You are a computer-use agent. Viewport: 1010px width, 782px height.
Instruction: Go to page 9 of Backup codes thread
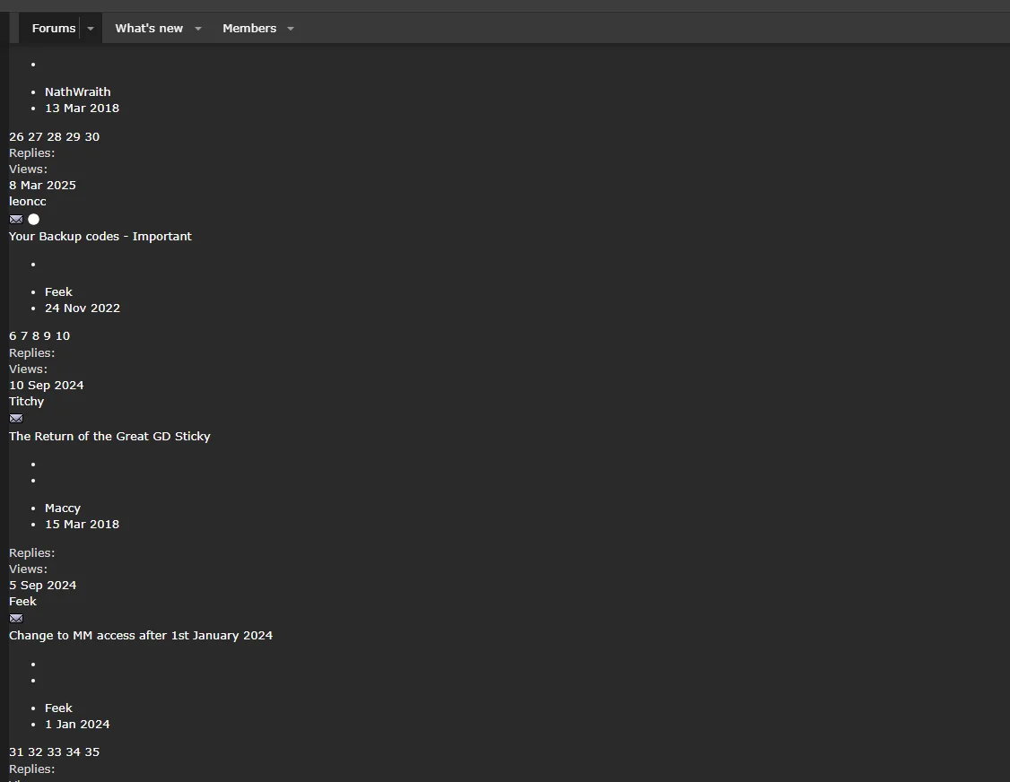(x=47, y=335)
